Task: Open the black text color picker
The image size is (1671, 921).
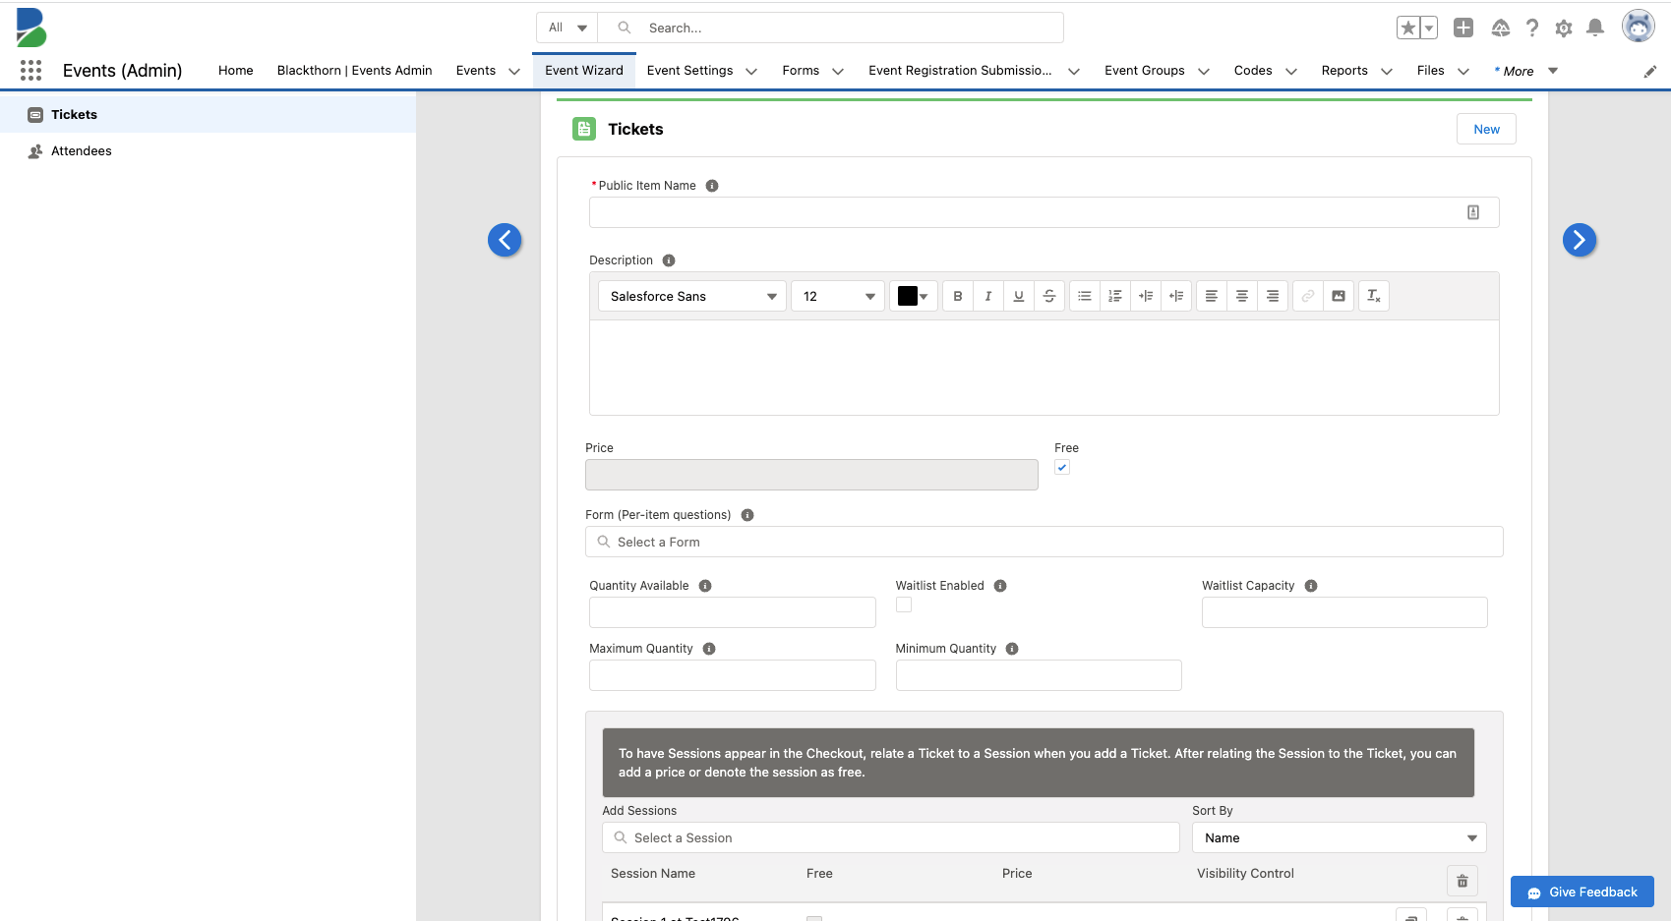Action: click(x=913, y=296)
